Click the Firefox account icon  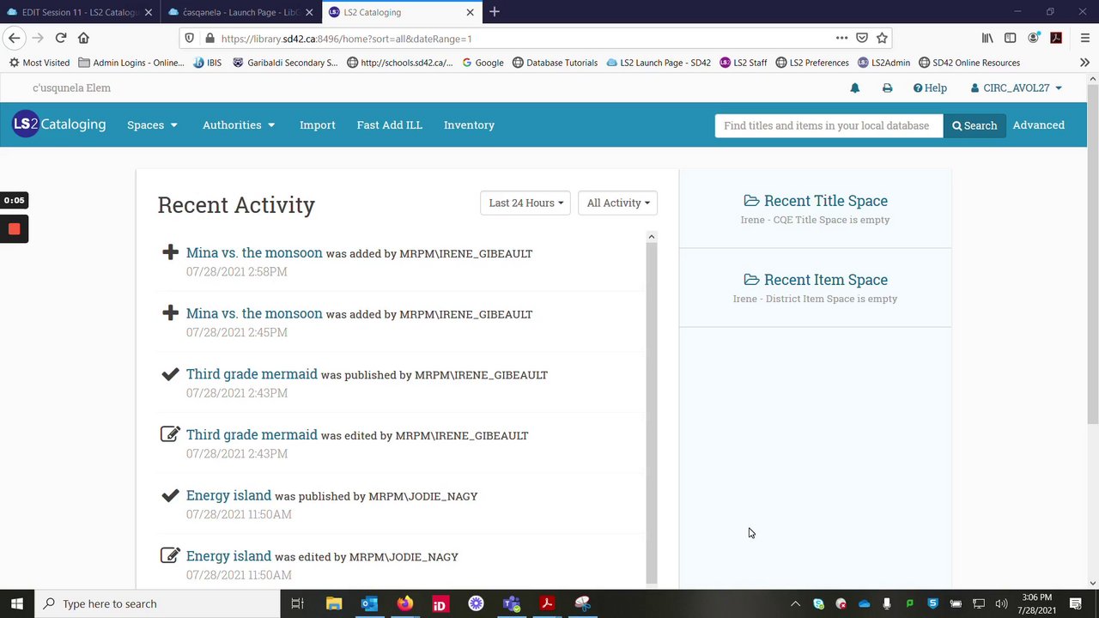pos(1034,38)
